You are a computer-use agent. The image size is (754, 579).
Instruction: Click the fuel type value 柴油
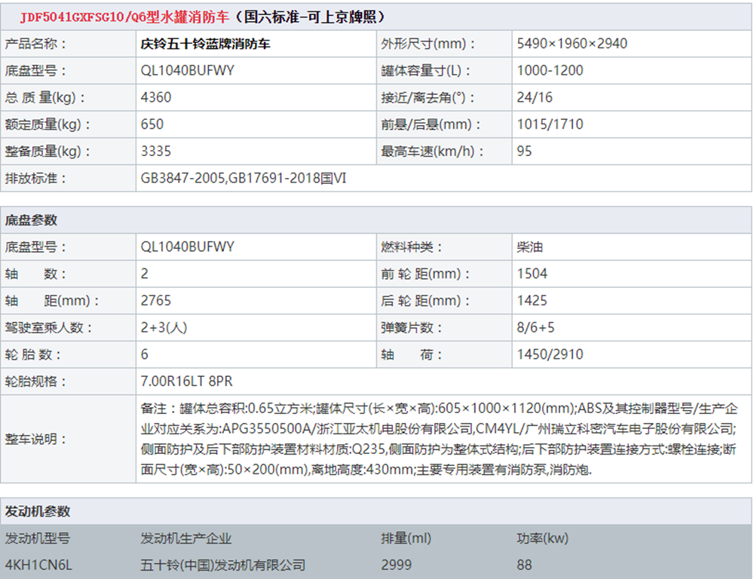[529, 247]
